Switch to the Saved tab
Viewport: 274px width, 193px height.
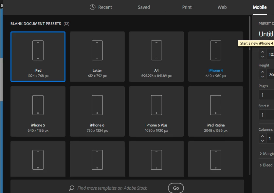click(x=144, y=7)
